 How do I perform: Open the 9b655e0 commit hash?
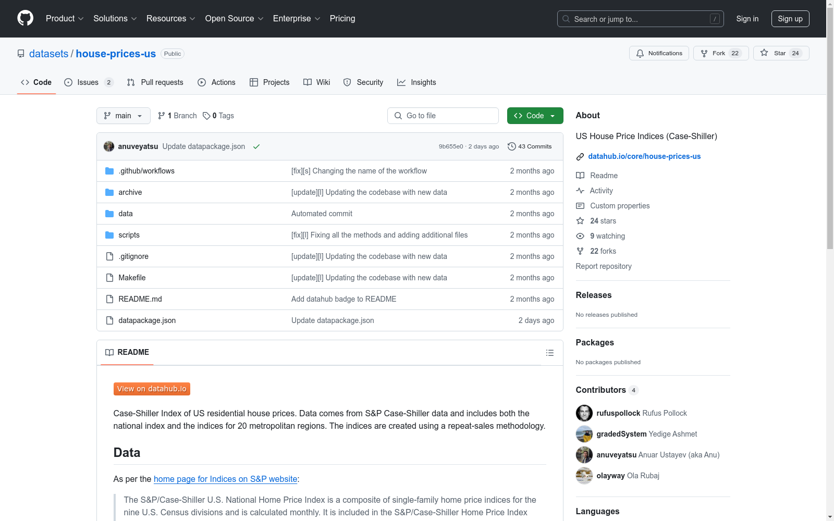tap(451, 146)
